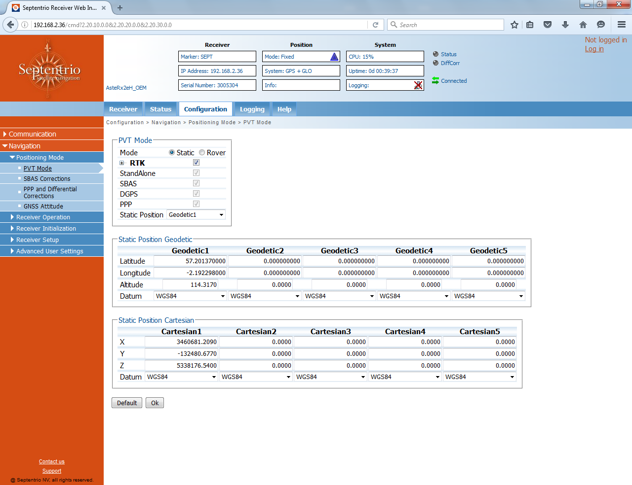The width and height of the screenshot is (632, 485).
Task: Switch to the Receiver tab
Action: point(123,109)
